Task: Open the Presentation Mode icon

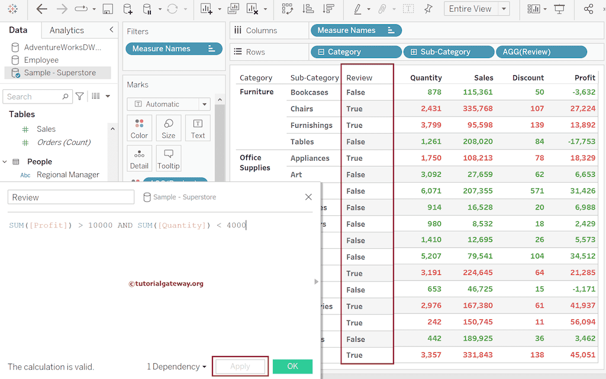Action: pyautogui.click(x=559, y=9)
